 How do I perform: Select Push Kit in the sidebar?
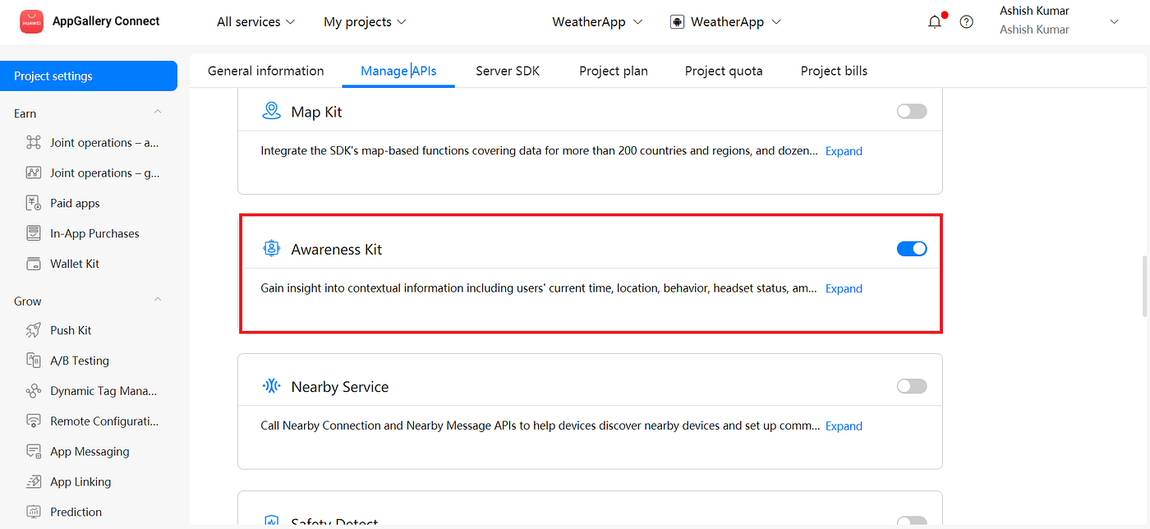pos(69,329)
